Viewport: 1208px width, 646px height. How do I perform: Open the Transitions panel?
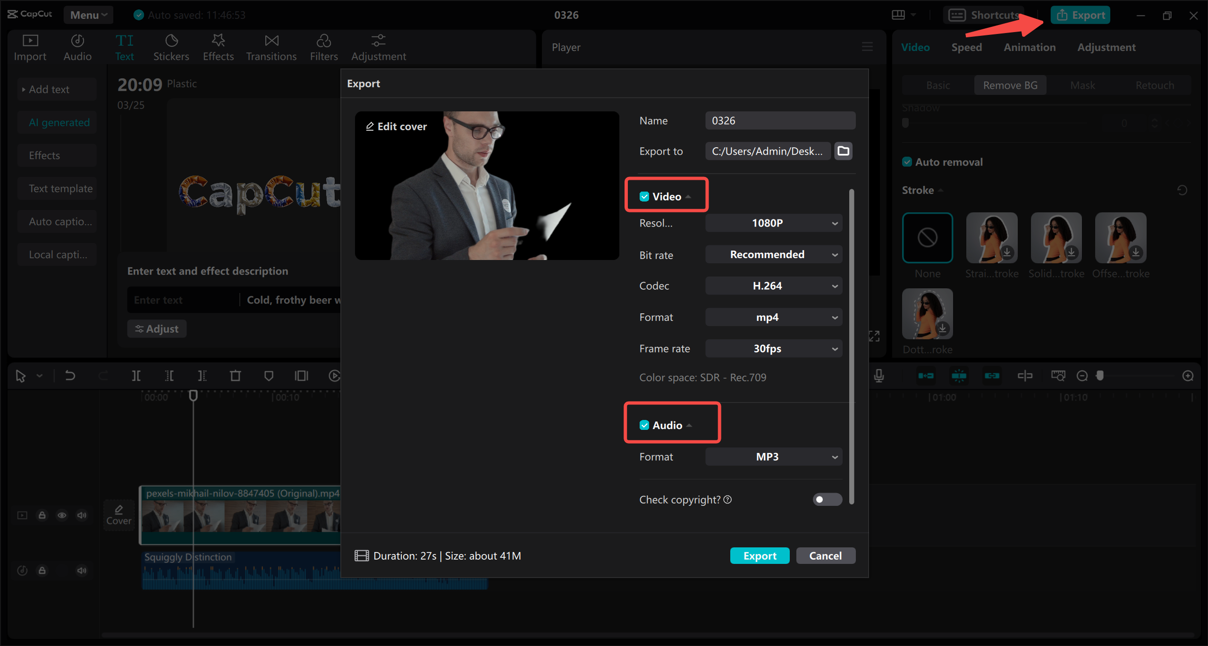point(271,46)
